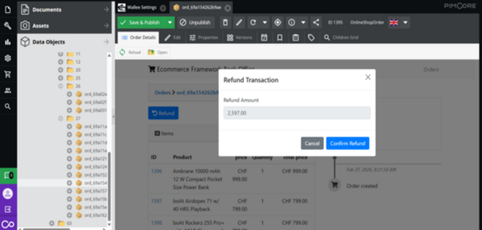This screenshot has height=230, width=482.
Task: Click the Reload button below tabs
Action: (x=130, y=52)
